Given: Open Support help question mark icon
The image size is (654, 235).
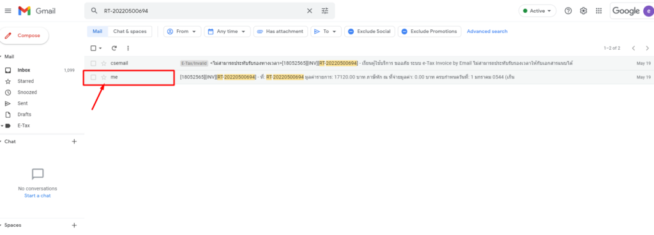Looking at the screenshot, I should 568,11.
